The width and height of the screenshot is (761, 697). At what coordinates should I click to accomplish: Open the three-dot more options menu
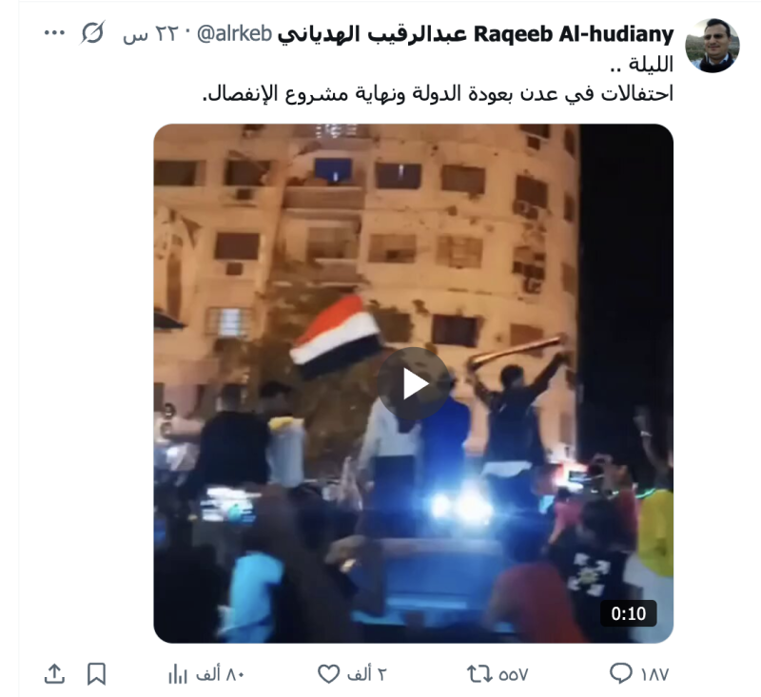[x=54, y=33]
